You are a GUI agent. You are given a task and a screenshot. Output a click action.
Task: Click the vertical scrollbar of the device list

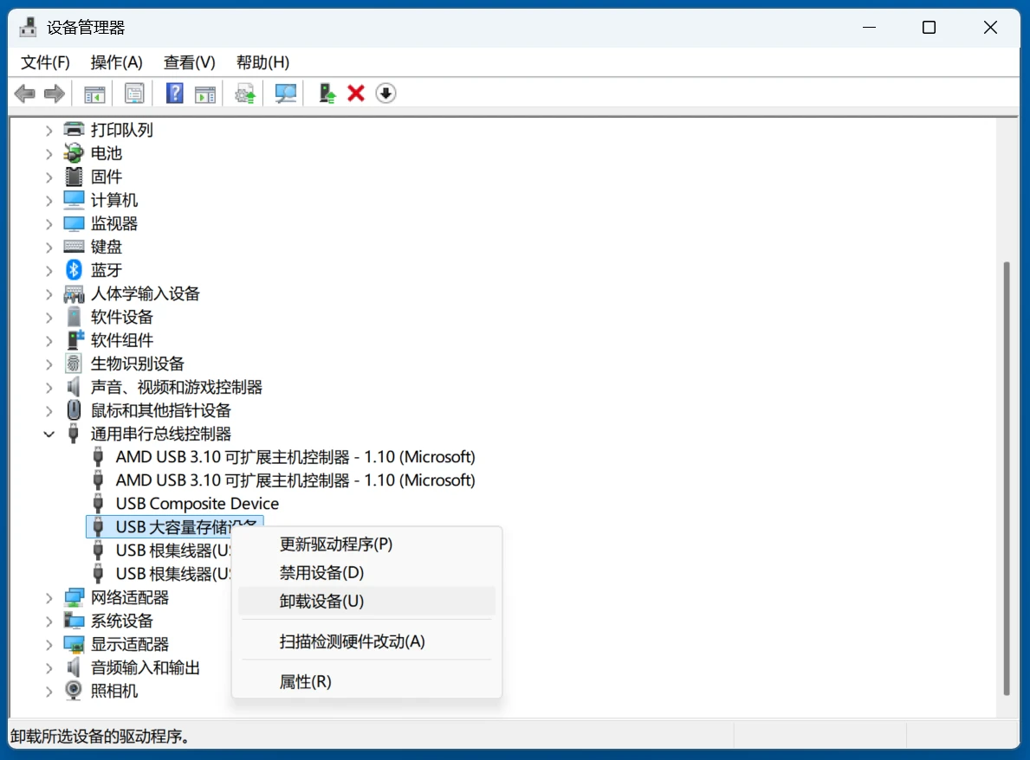pyautogui.click(x=1006, y=476)
